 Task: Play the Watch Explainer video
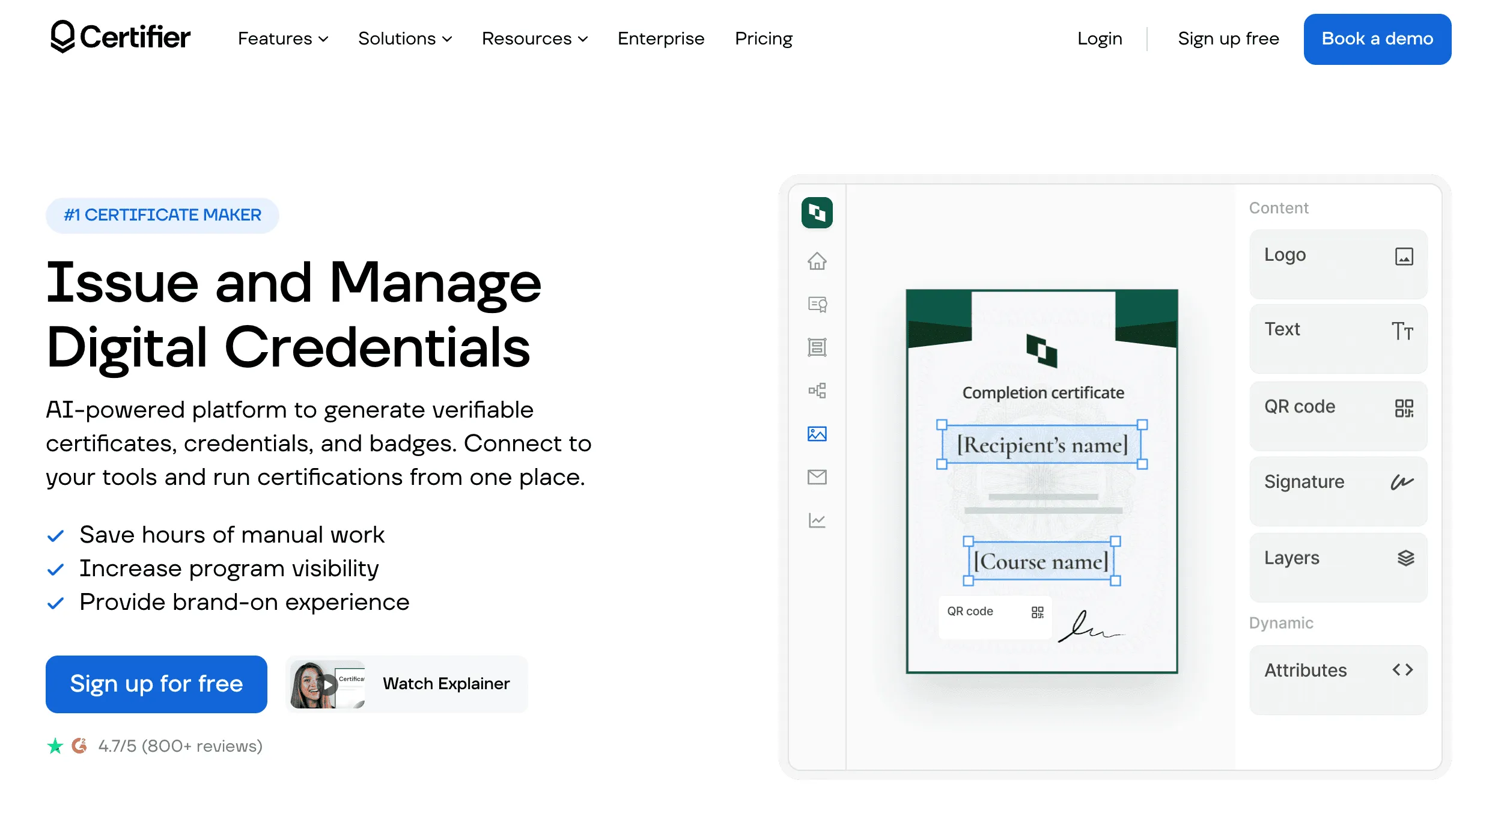coord(407,684)
